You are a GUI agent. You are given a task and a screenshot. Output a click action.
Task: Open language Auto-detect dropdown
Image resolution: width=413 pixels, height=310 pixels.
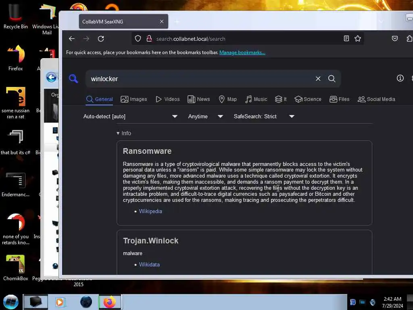(x=130, y=116)
